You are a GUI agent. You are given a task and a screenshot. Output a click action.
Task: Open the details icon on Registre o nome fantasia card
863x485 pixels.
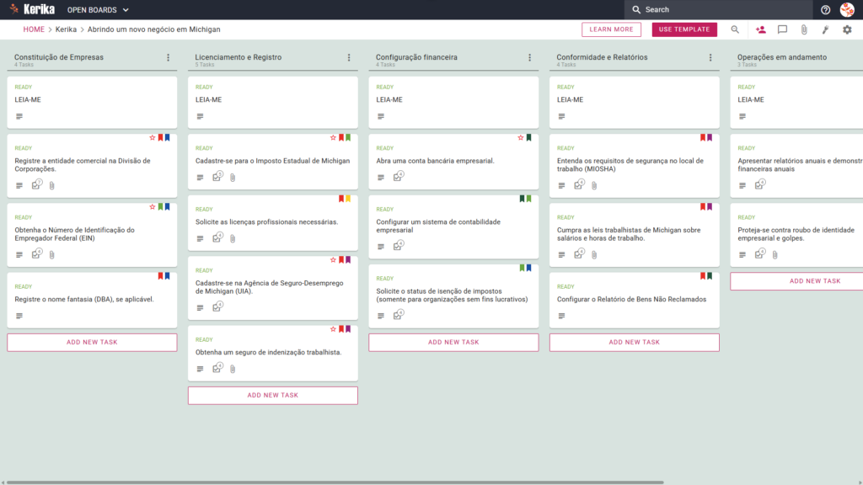tap(19, 316)
